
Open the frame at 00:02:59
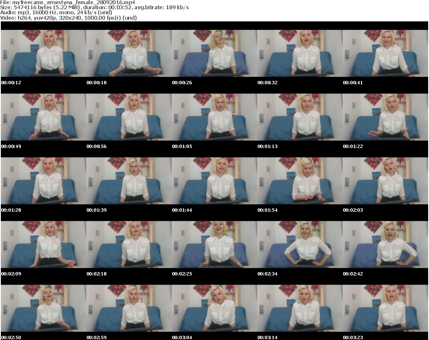pyautogui.click(x=129, y=308)
